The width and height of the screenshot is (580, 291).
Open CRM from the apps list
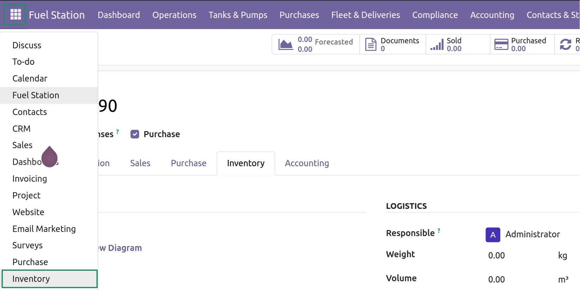click(49, 129)
